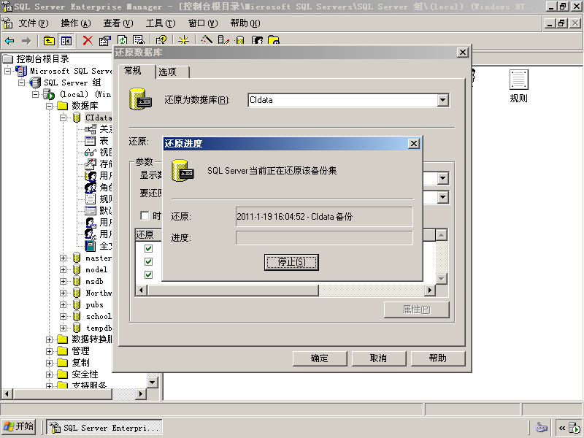Click the Forward arrow toolbar icon

coord(26,41)
